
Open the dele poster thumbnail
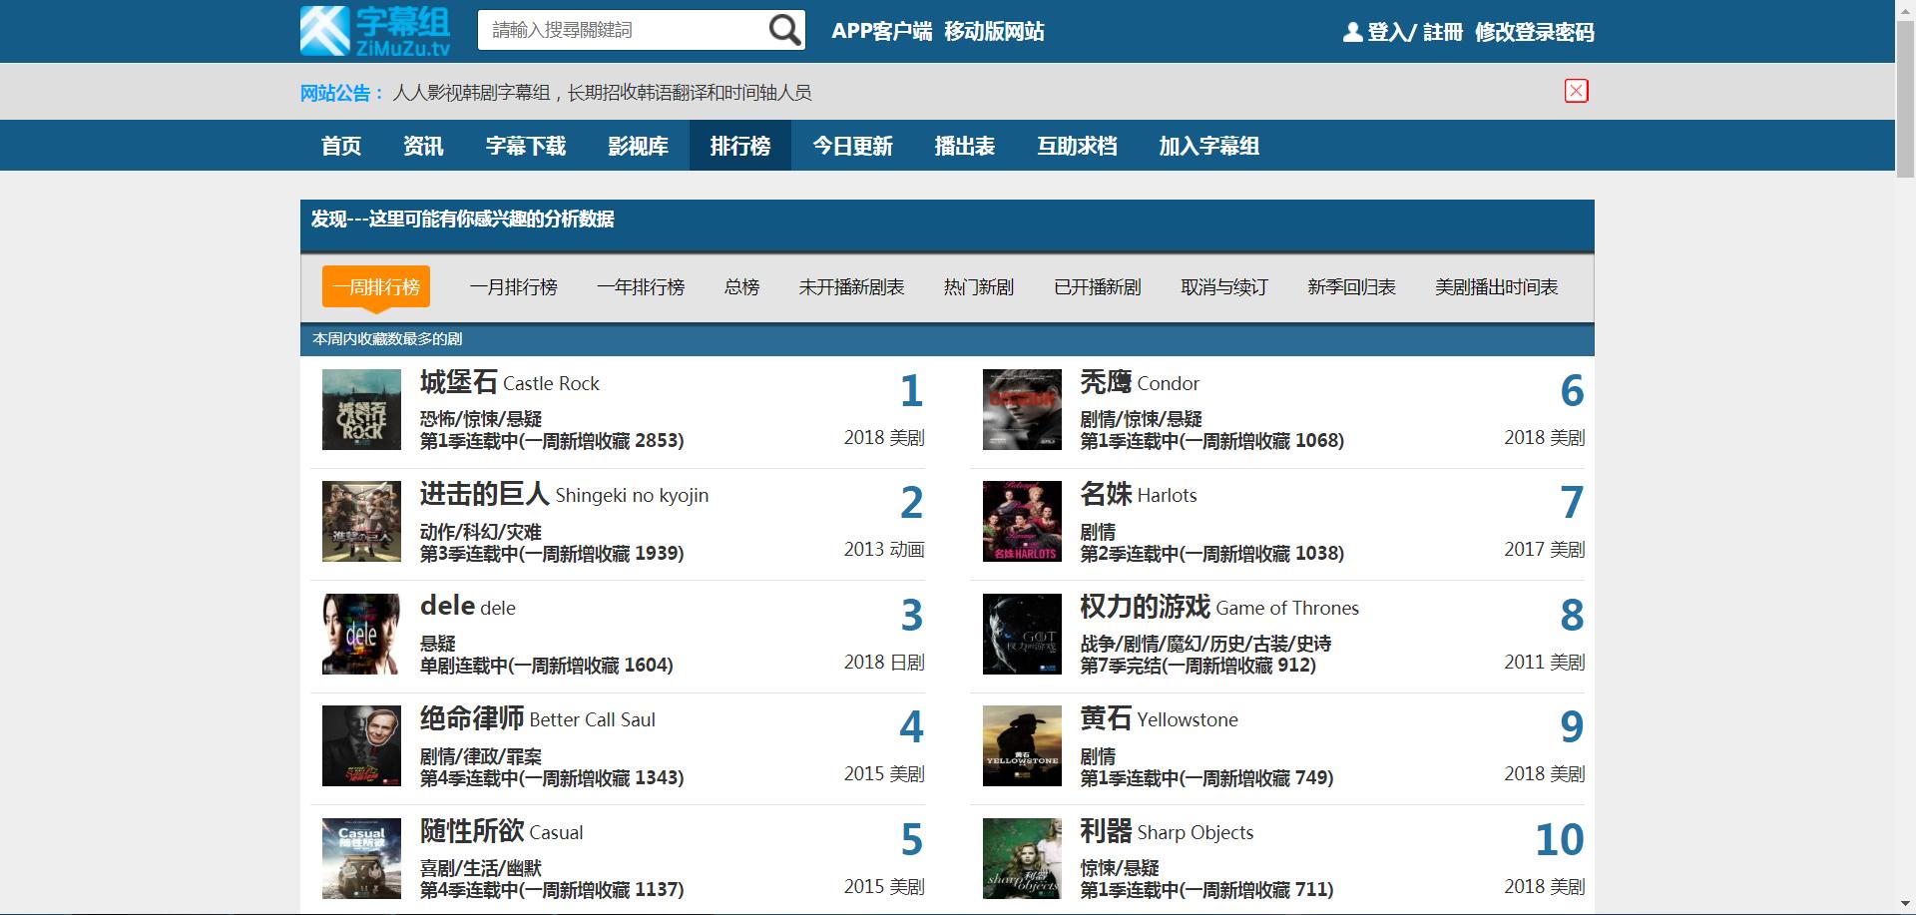tap(361, 635)
